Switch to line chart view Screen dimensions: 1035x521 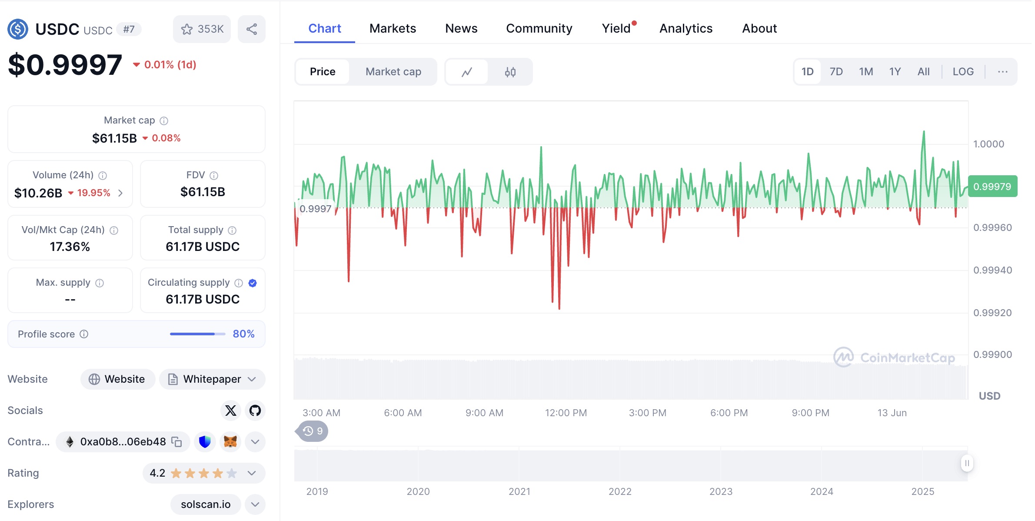coord(467,72)
